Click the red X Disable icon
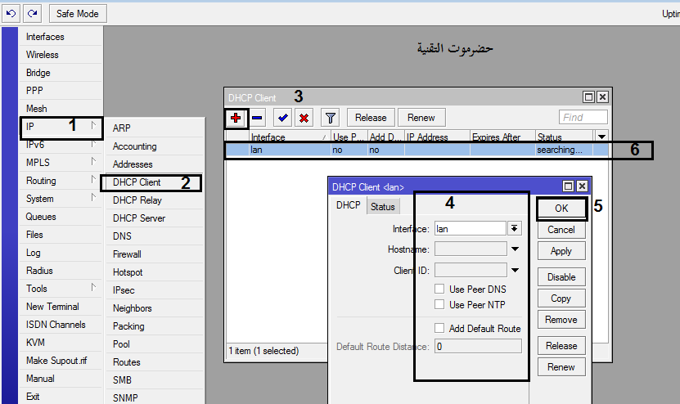The image size is (680, 404). coord(304,118)
